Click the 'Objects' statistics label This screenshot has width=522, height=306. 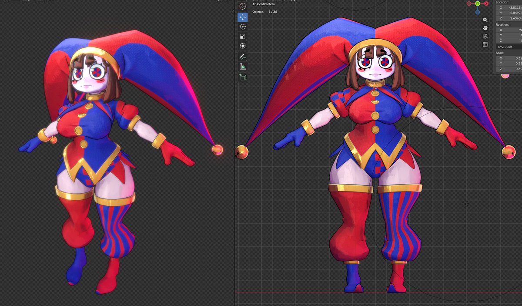click(258, 12)
